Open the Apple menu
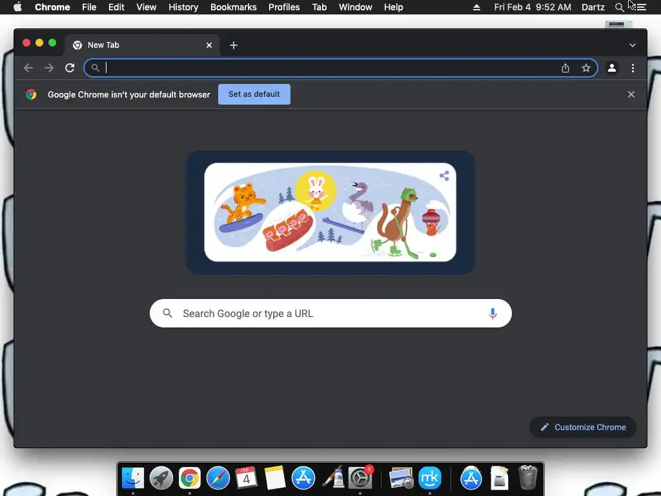661x496 pixels. point(17,7)
